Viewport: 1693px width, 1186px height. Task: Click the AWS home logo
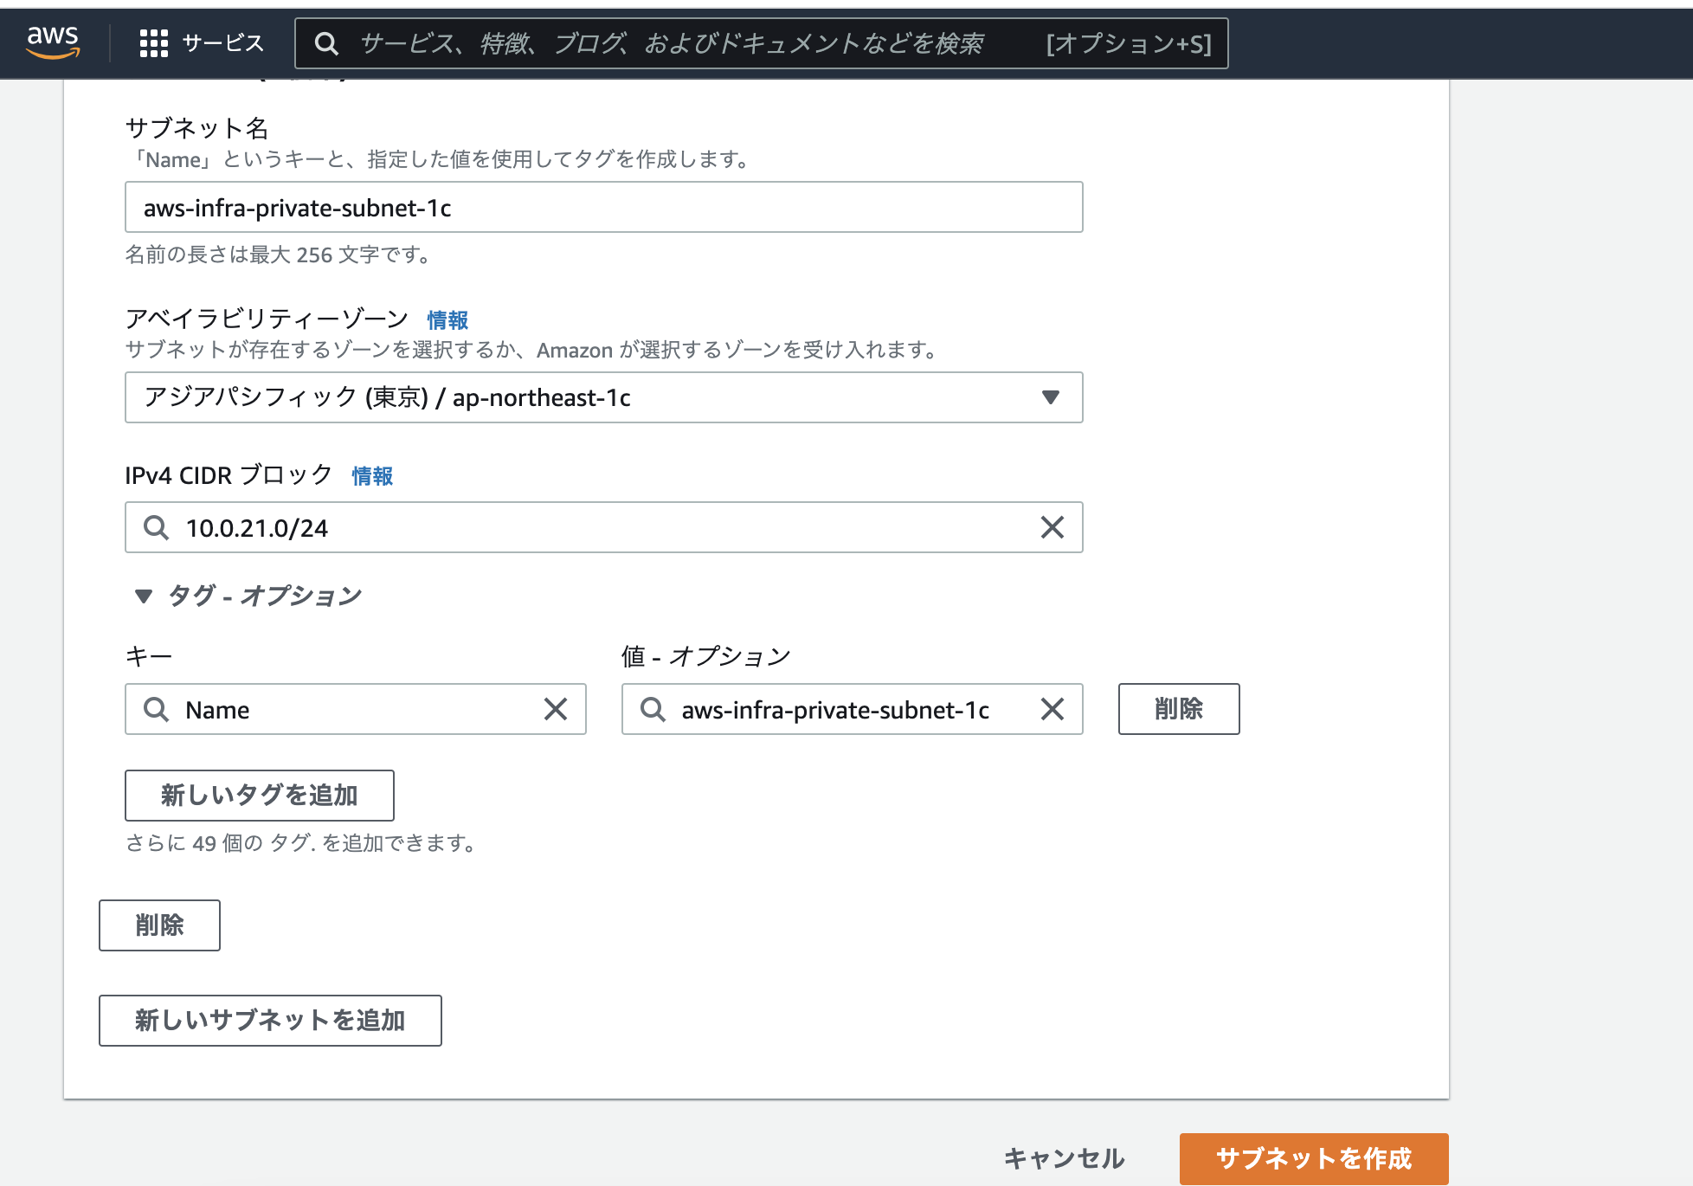point(54,42)
